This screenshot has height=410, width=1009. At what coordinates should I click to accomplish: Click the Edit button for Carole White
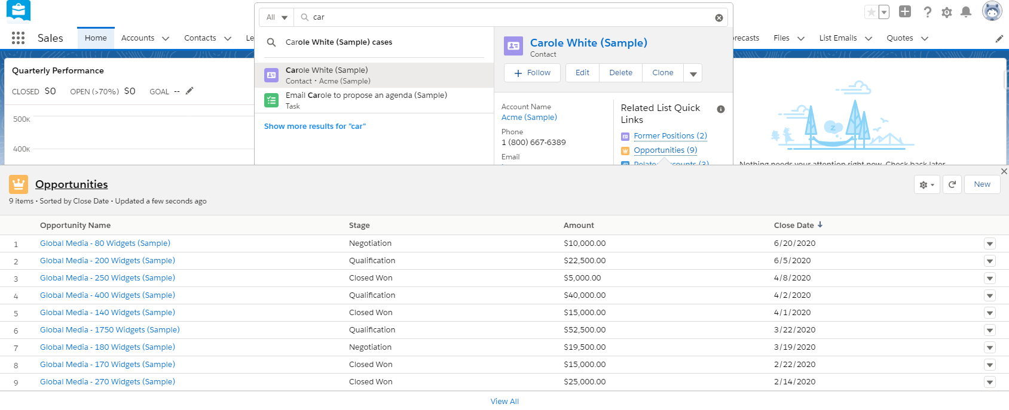(x=582, y=73)
